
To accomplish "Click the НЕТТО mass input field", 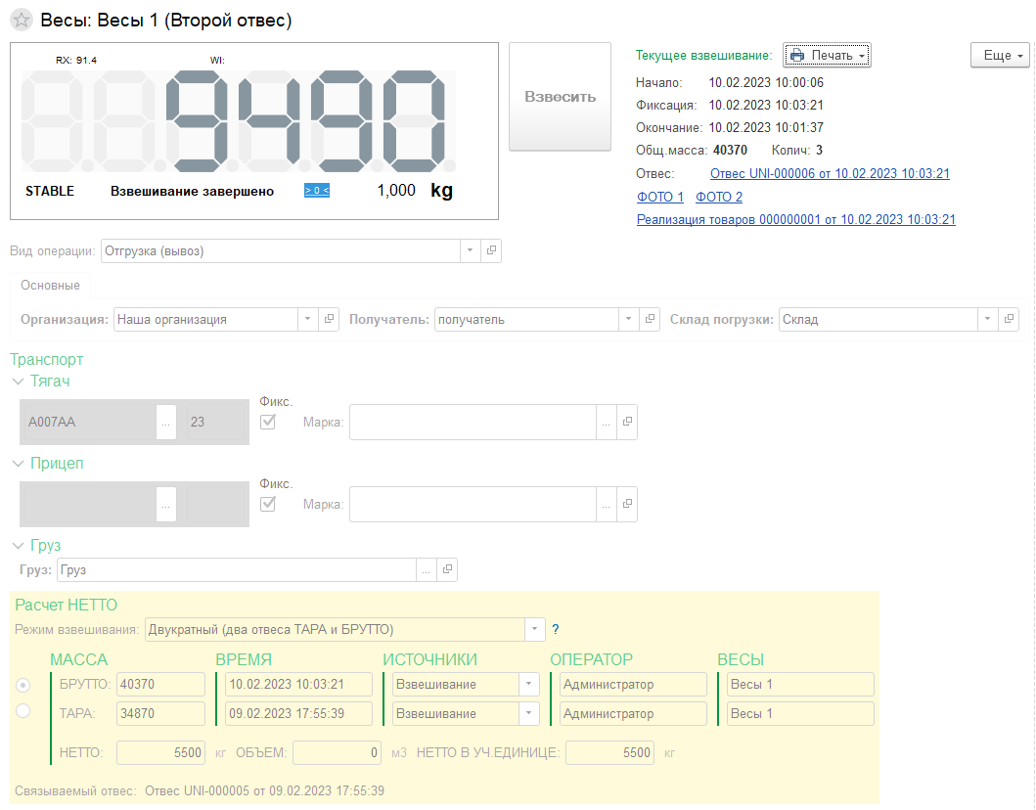I will point(160,752).
